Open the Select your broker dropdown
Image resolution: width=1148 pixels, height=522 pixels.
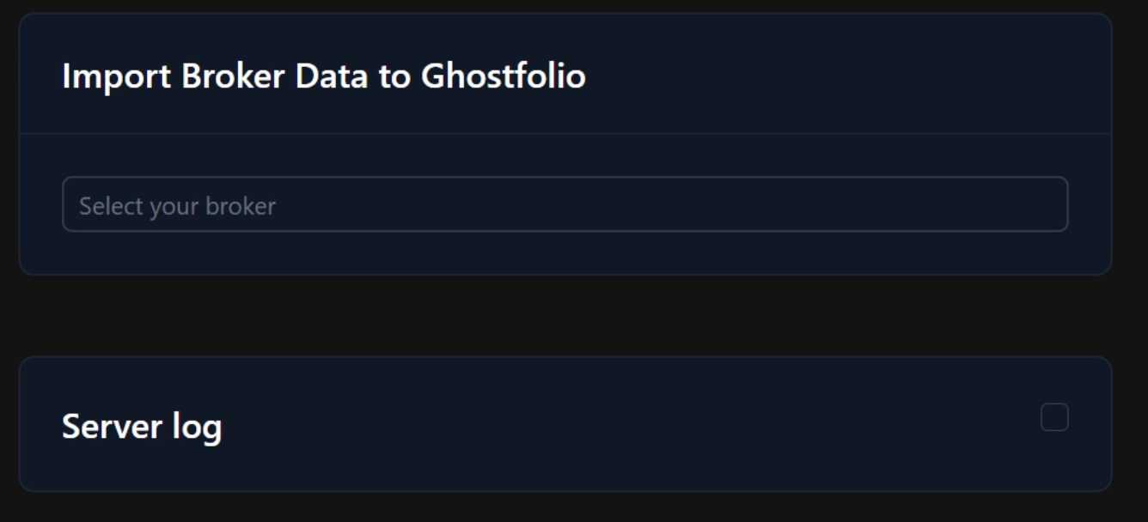565,204
